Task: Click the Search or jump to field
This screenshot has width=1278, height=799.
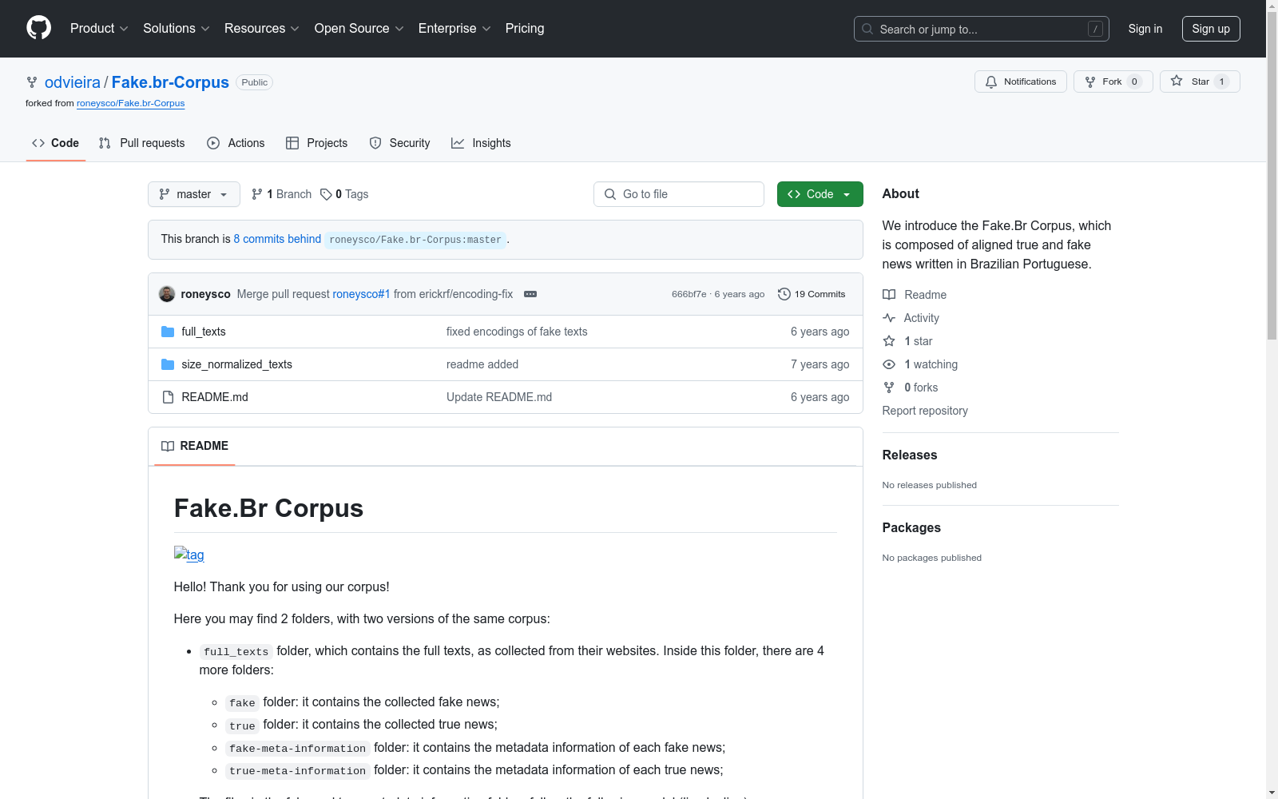Action: (x=982, y=29)
